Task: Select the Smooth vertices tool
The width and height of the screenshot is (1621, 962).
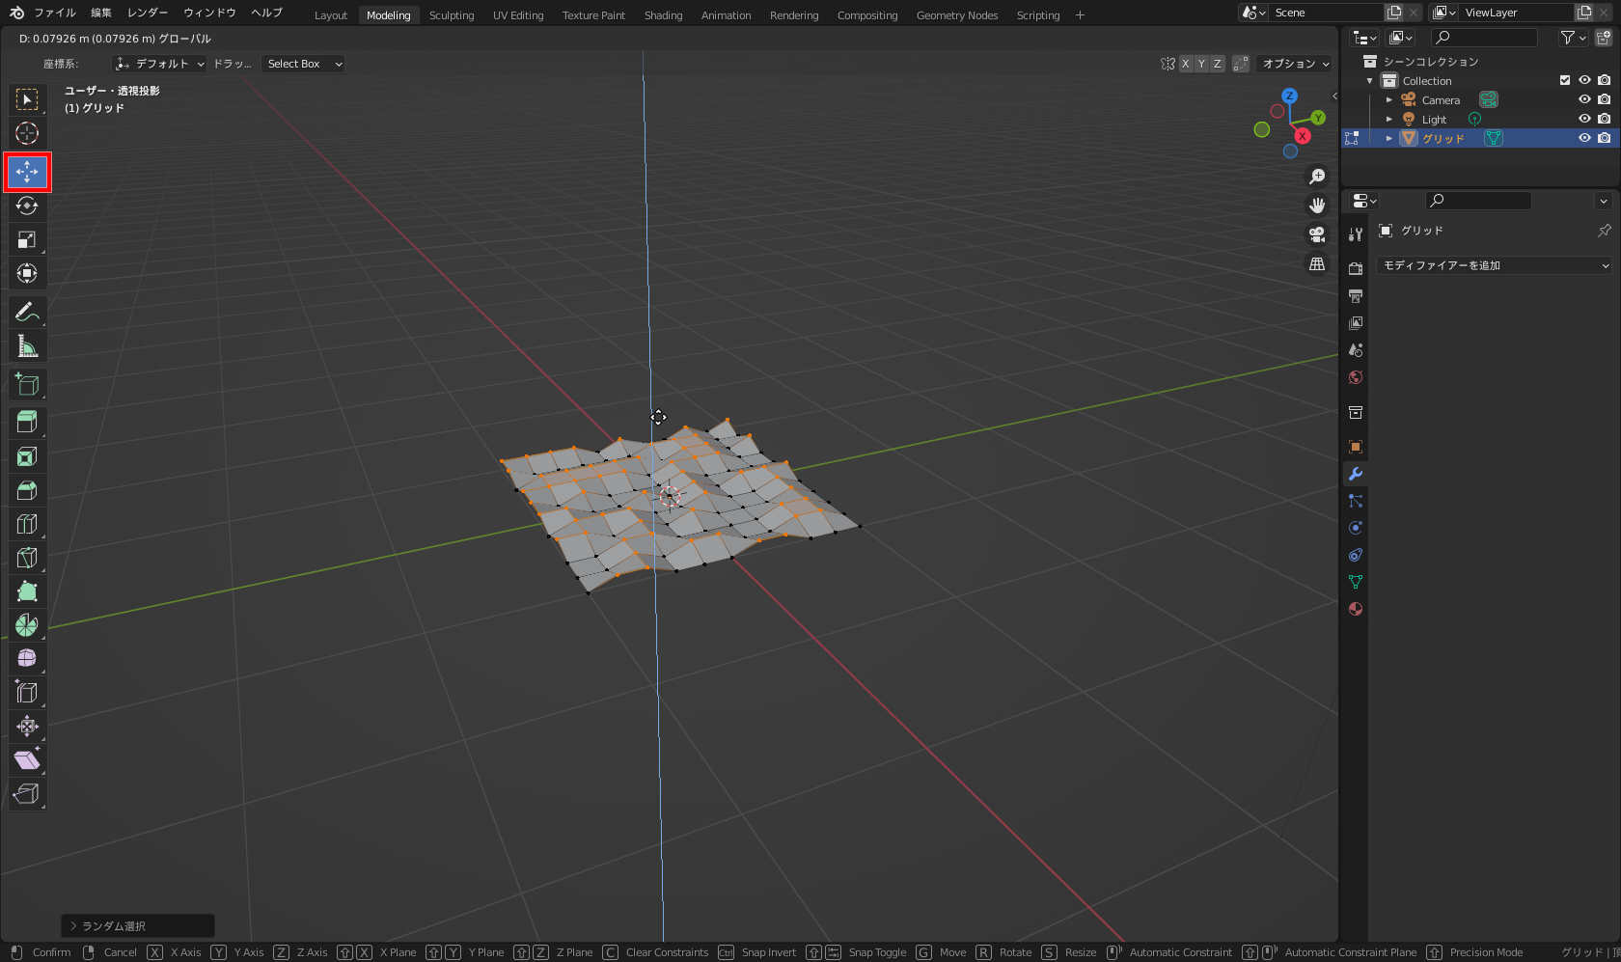Action: point(27,658)
